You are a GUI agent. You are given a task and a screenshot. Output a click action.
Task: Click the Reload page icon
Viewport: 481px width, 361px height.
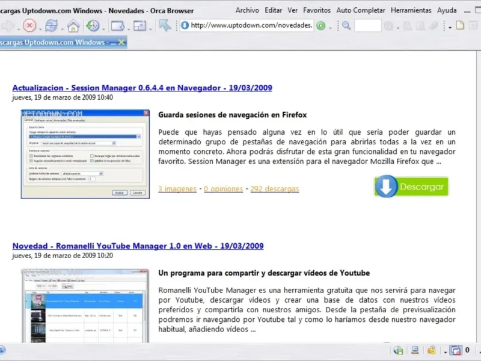51,25
